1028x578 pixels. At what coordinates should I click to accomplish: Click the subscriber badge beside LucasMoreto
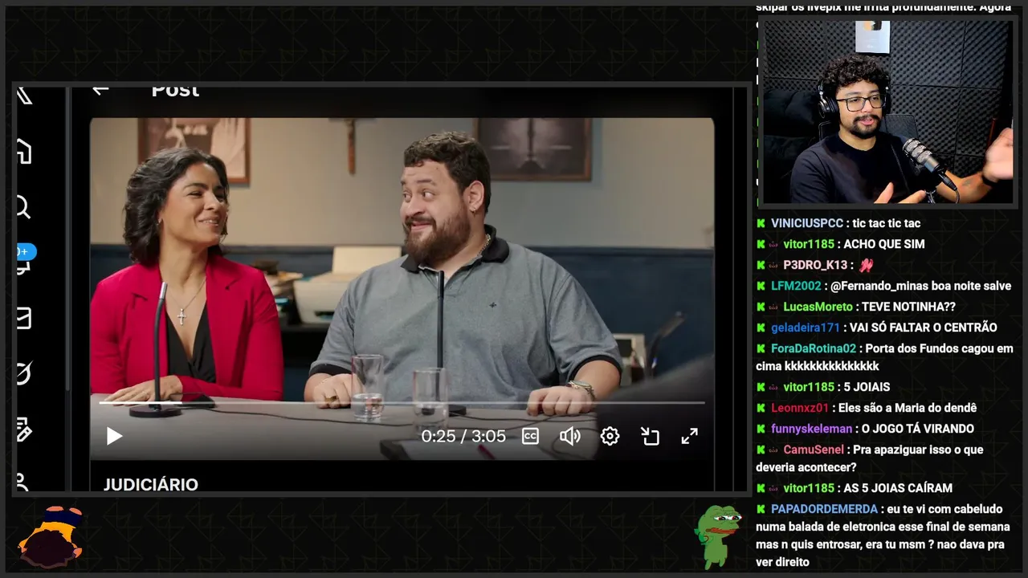coord(774,307)
